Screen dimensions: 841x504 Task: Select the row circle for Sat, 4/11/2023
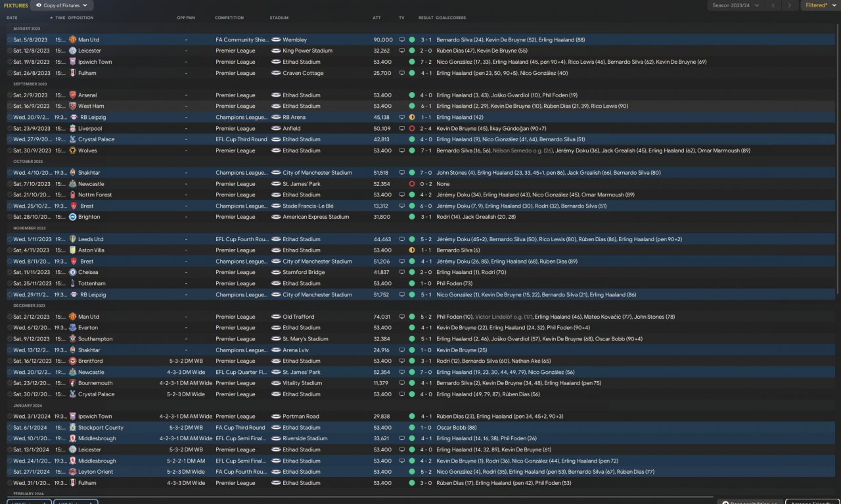click(x=9, y=250)
